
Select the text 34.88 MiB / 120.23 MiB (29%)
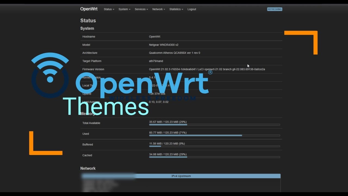click(168, 154)
